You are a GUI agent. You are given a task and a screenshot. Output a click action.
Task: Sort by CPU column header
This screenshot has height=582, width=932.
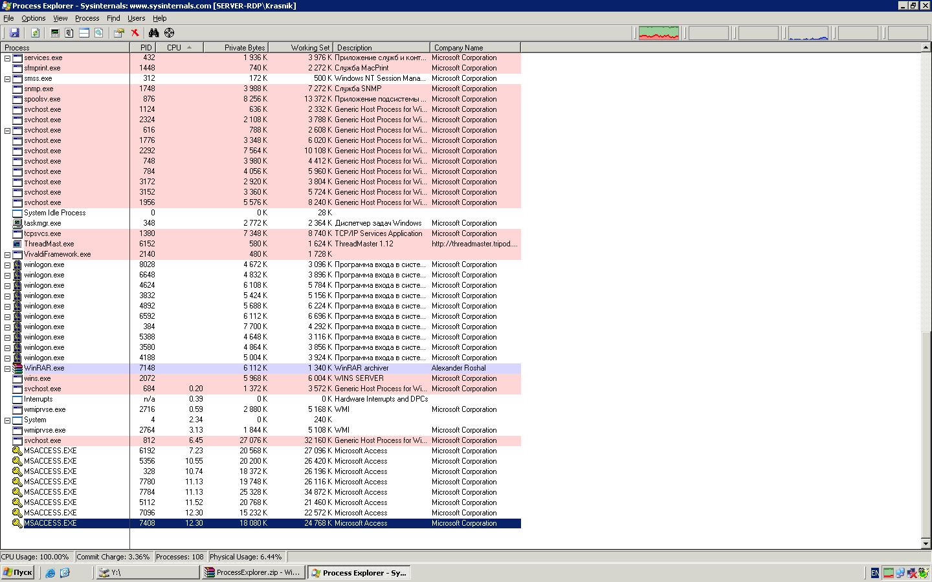pyautogui.click(x=175, y=48)
